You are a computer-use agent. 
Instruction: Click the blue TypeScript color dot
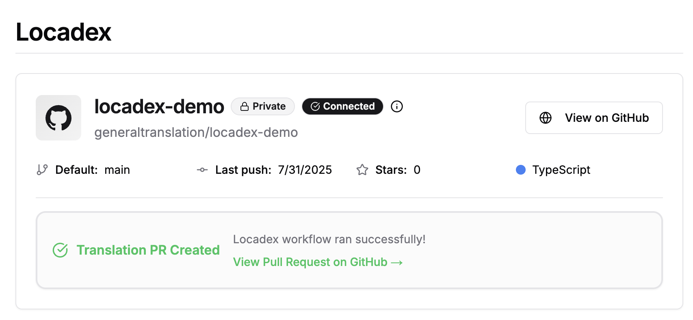tap(521, 170)
